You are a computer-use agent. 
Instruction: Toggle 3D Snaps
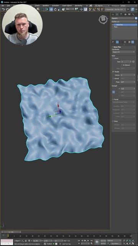point(90,9)
